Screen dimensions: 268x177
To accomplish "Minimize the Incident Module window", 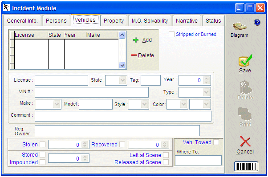I will click(x=240, y=8).
